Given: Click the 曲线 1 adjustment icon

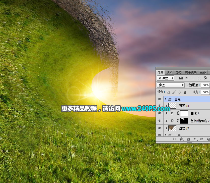Looking at the screenshot, I should click(x=172, y=113).
